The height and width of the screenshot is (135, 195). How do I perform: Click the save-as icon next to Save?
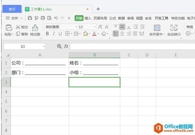tap(36, 18)
